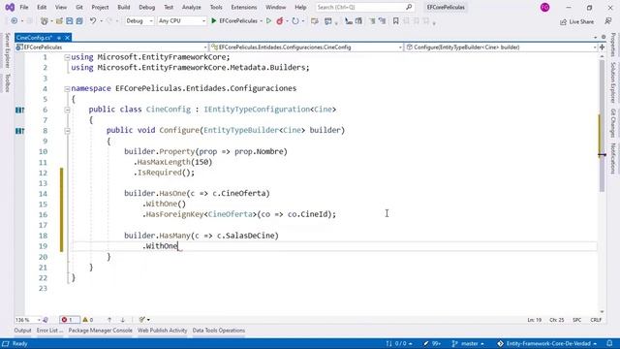Go to previous issue with up arrow
This screenshot has height=349, width=620.
tap(109, 320)
